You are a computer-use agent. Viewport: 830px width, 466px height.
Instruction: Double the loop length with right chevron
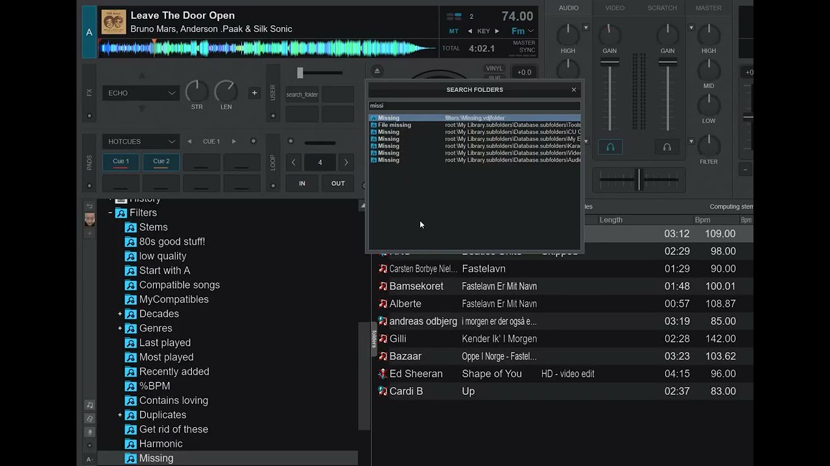(x=346, y=162)
